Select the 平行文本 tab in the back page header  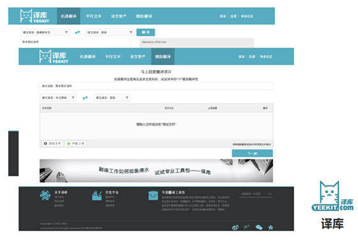pyautogui.click(x=94, y=16)
